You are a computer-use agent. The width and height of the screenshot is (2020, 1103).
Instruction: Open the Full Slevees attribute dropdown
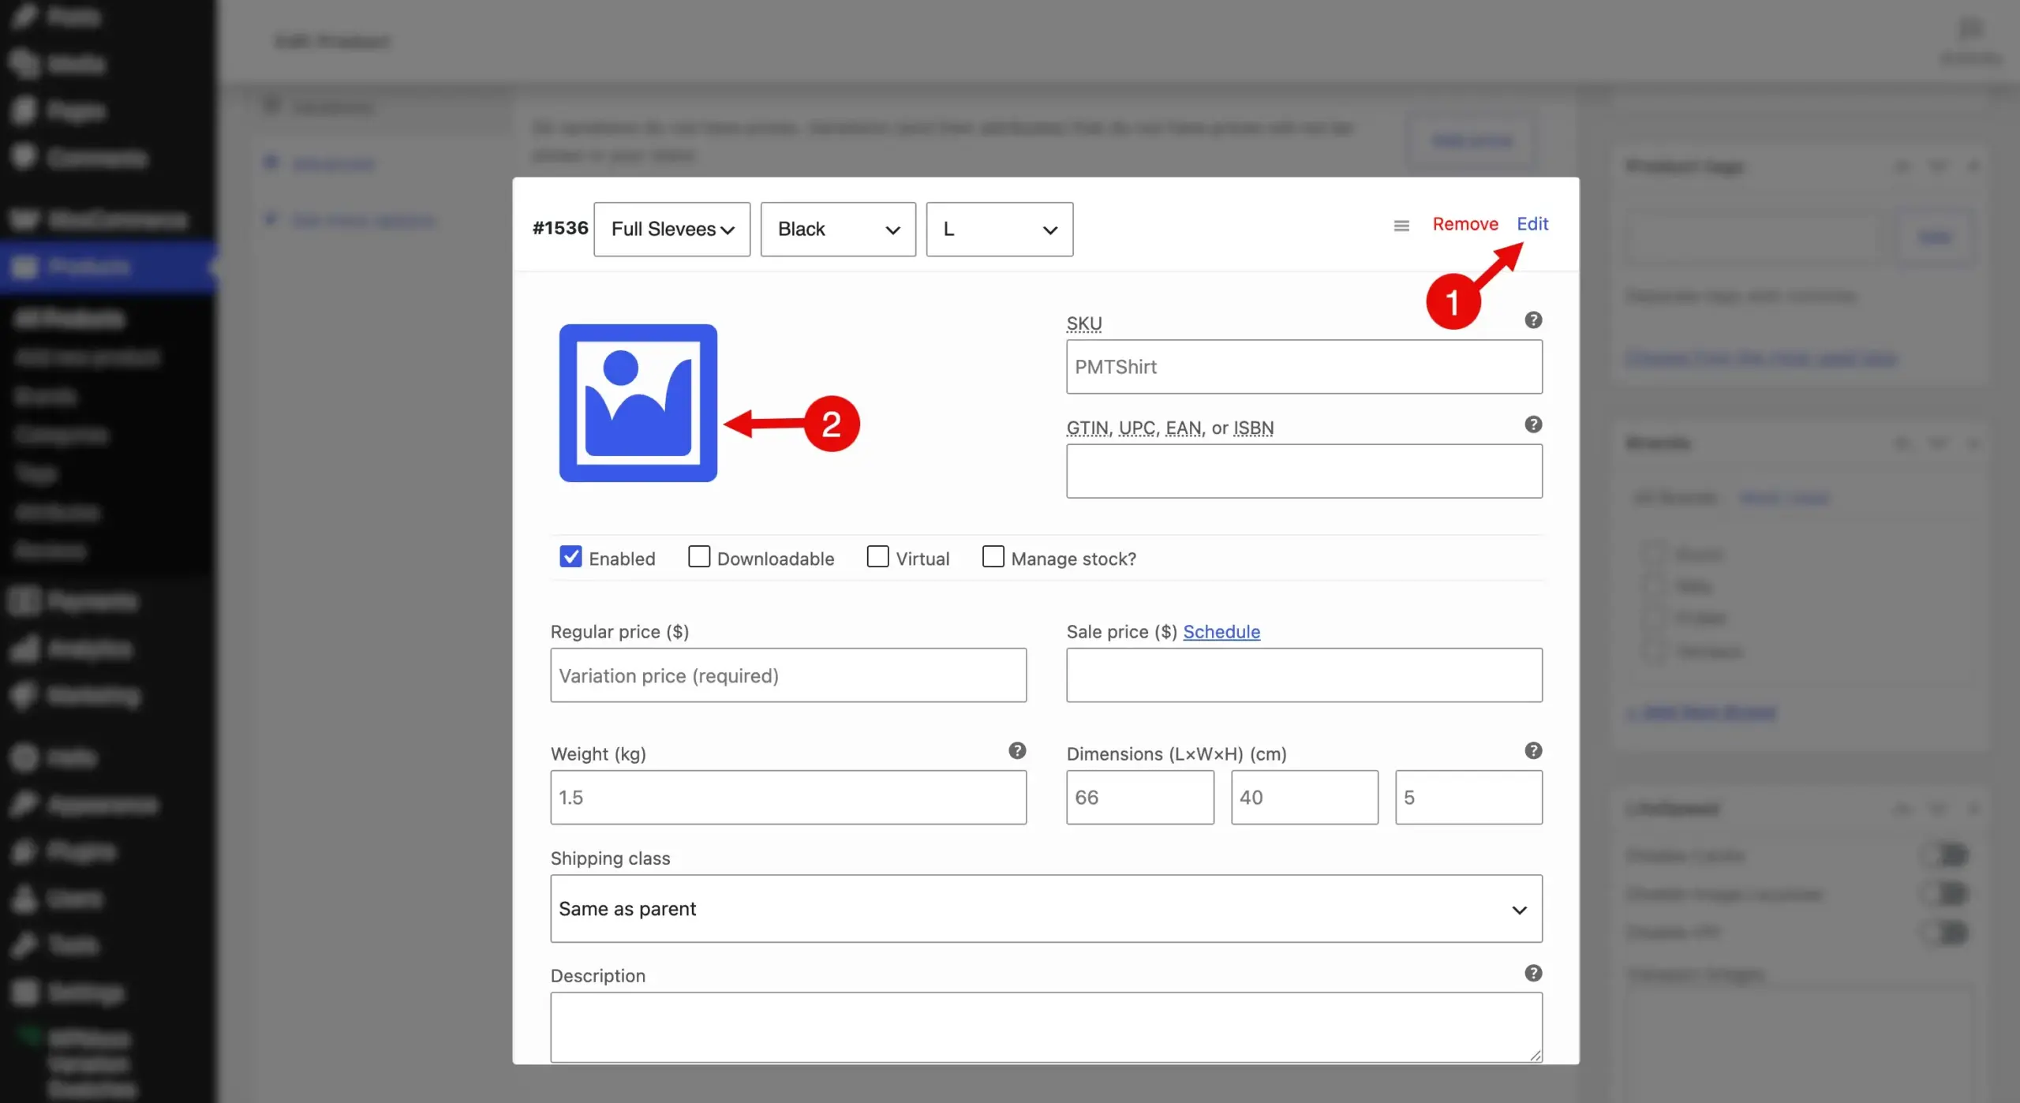[x=671, y=229]
